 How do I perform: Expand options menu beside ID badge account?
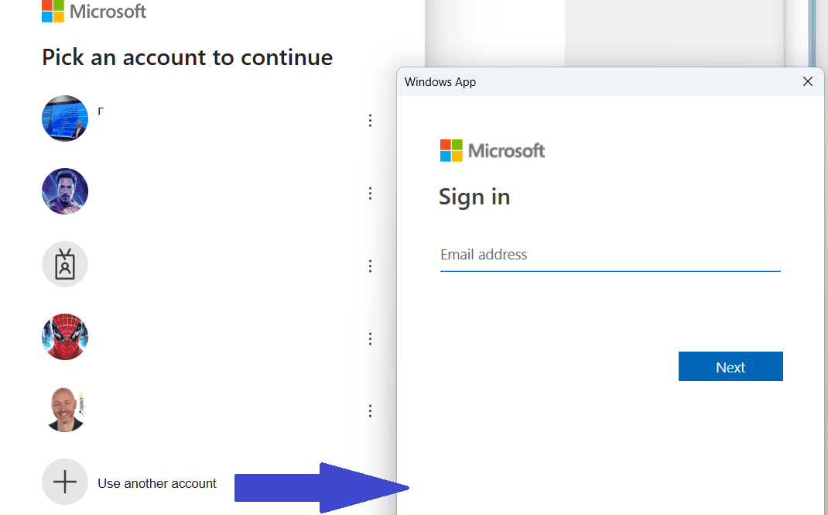(370, 266)
